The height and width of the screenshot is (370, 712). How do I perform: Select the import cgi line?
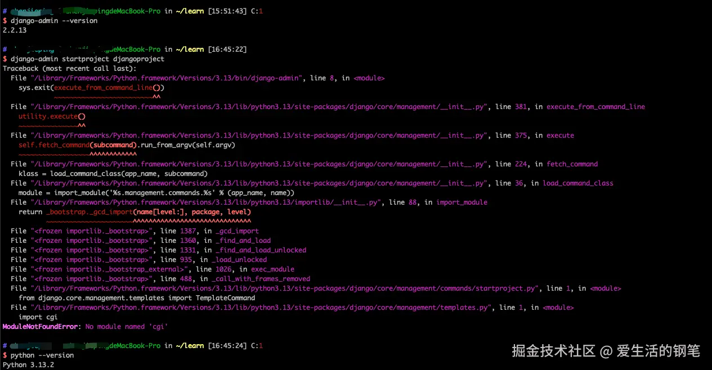pyautogui.click(x=34, y=317)
